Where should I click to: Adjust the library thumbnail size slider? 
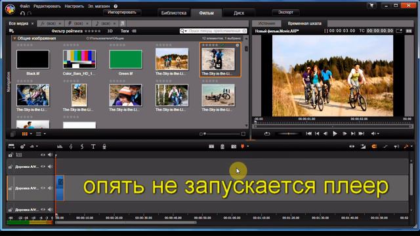pyautogui.click(x=222, y=134)
